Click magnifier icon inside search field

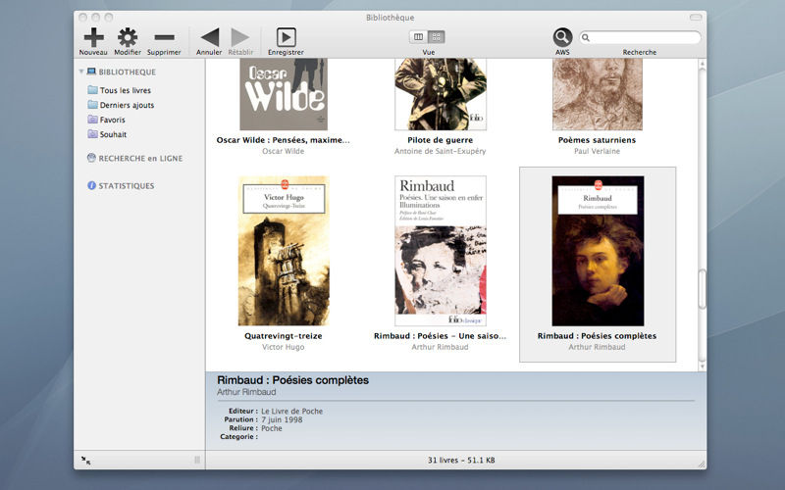point(586,37)
